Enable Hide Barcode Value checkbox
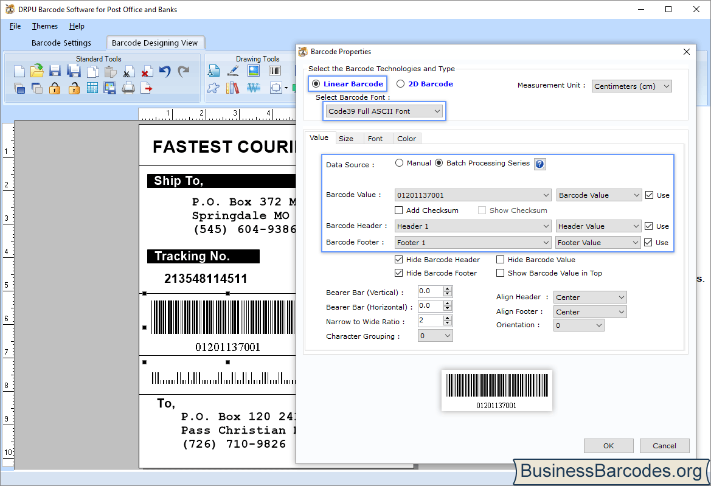 (500, 260)
